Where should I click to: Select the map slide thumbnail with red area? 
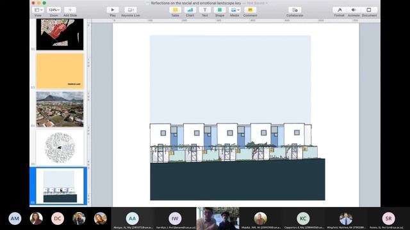click(60, 34)
